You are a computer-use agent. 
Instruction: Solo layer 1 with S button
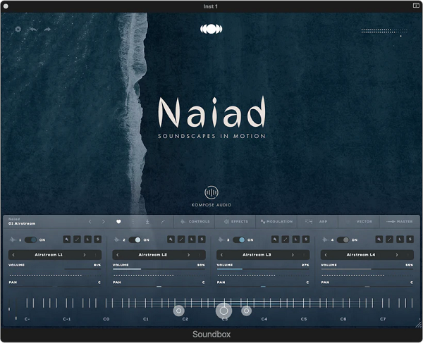click(98, 239)
